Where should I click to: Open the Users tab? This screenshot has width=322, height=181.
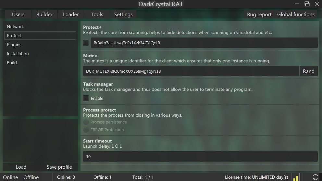(x=18, y=15)
